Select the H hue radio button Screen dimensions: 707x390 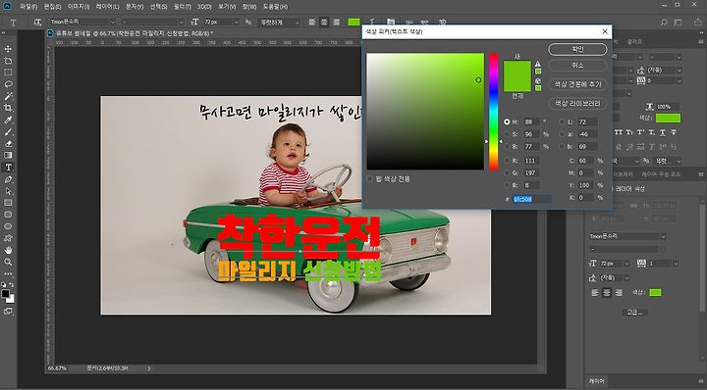point(507,122)
